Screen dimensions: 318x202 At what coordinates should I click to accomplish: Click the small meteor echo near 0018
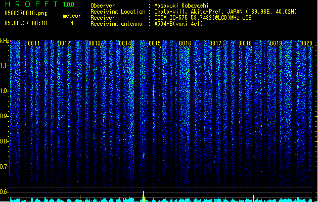pos(253,157)
